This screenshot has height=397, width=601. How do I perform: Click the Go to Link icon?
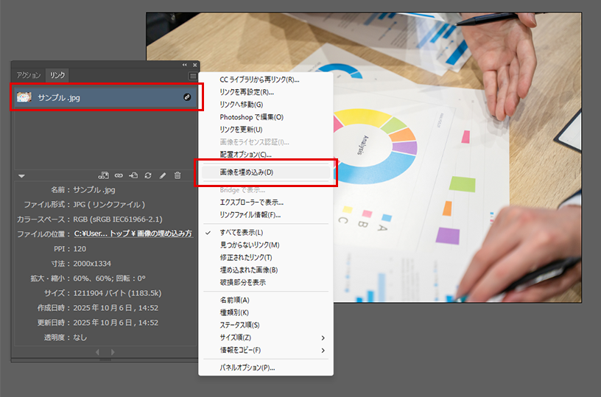[x=133, y=175]
